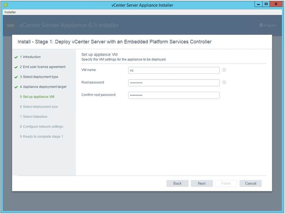Minimize the installer window
The height and width of the screenshot is (214, 285).
click(x=259, y=4)
